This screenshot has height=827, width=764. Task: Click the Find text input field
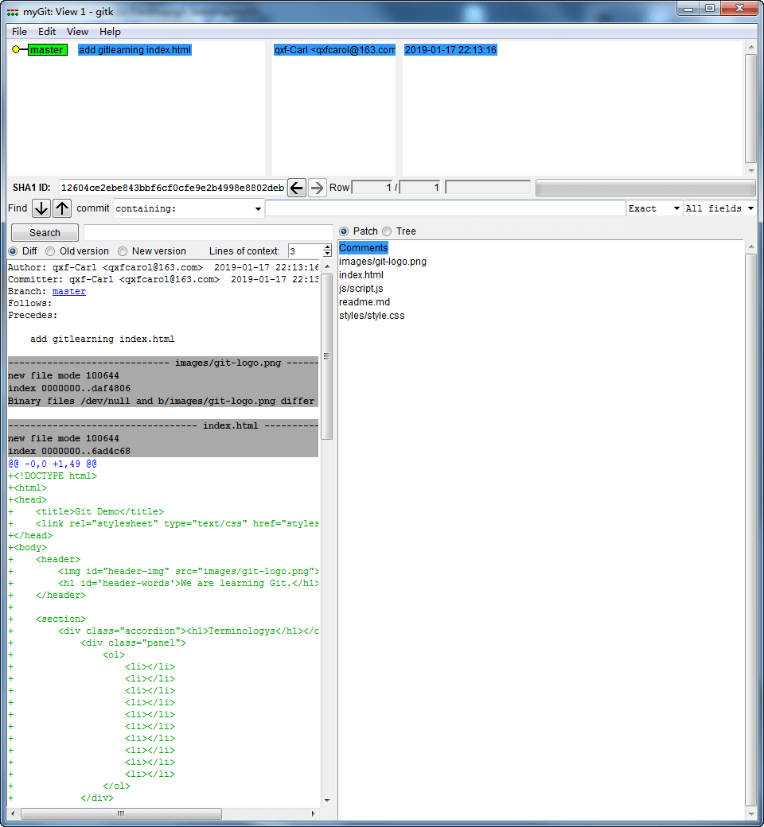[x=445, y=208]
